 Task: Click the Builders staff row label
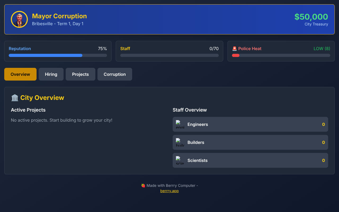tap(196, 142)
